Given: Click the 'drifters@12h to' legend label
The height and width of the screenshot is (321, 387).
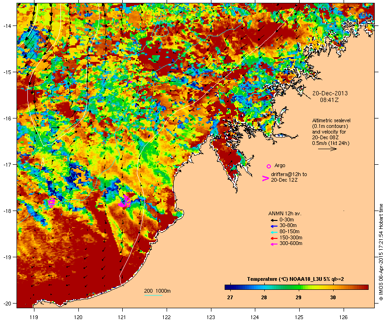Looking at the screenshot, I should pos(289,174).
